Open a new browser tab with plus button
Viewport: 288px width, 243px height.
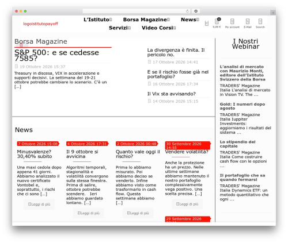tap(273, 13)
